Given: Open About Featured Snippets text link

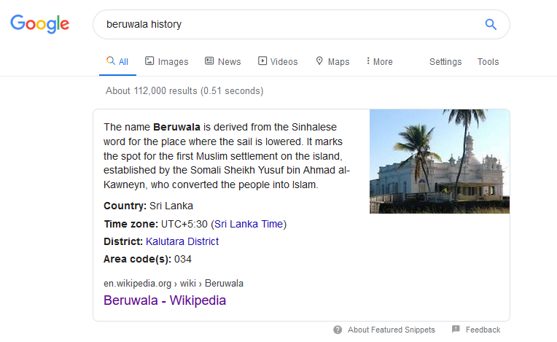Looking at the screenshot, I should pyautogui.click(x=391, y=330).
